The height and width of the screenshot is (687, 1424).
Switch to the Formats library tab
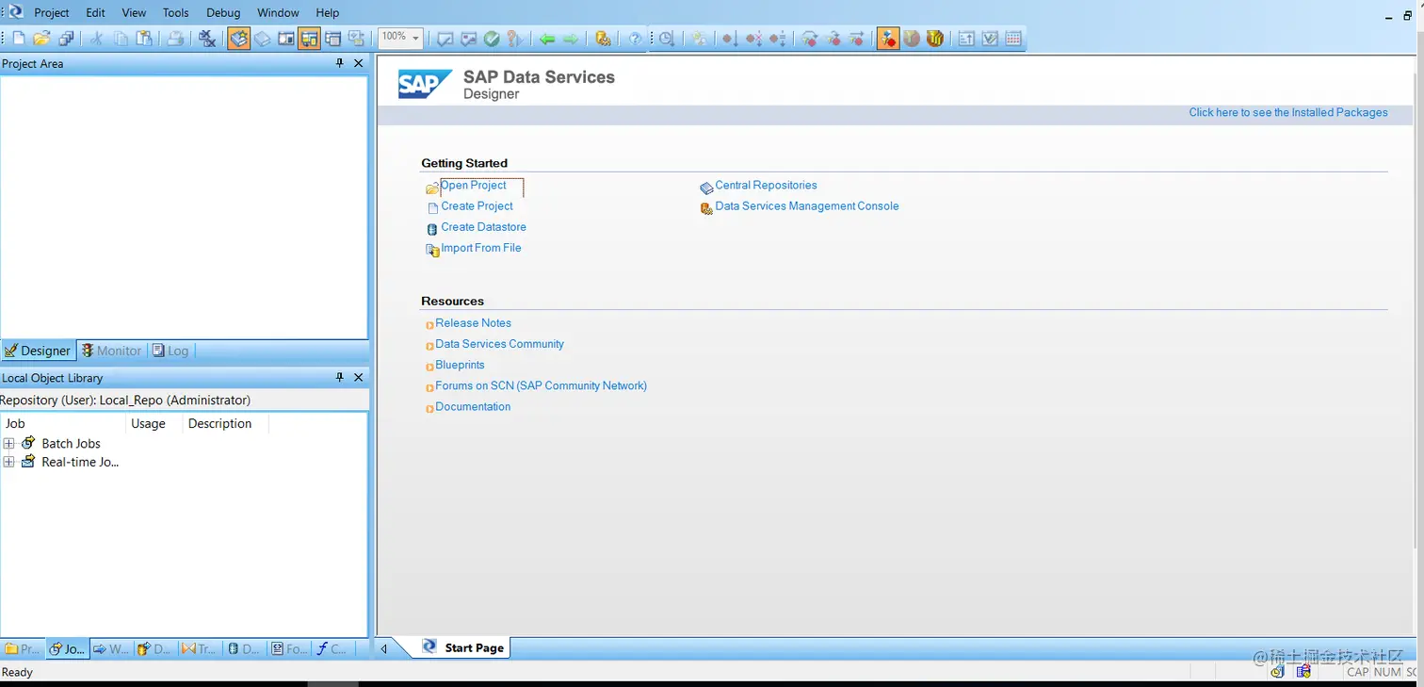pyautogui.click(x=289, y=648)
